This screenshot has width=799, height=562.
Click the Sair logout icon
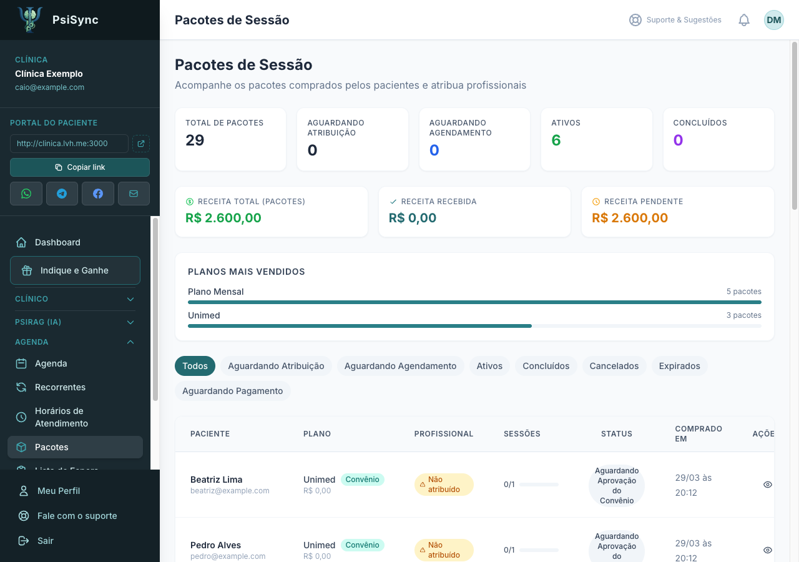pyautogui.click(x=24, y=541)
